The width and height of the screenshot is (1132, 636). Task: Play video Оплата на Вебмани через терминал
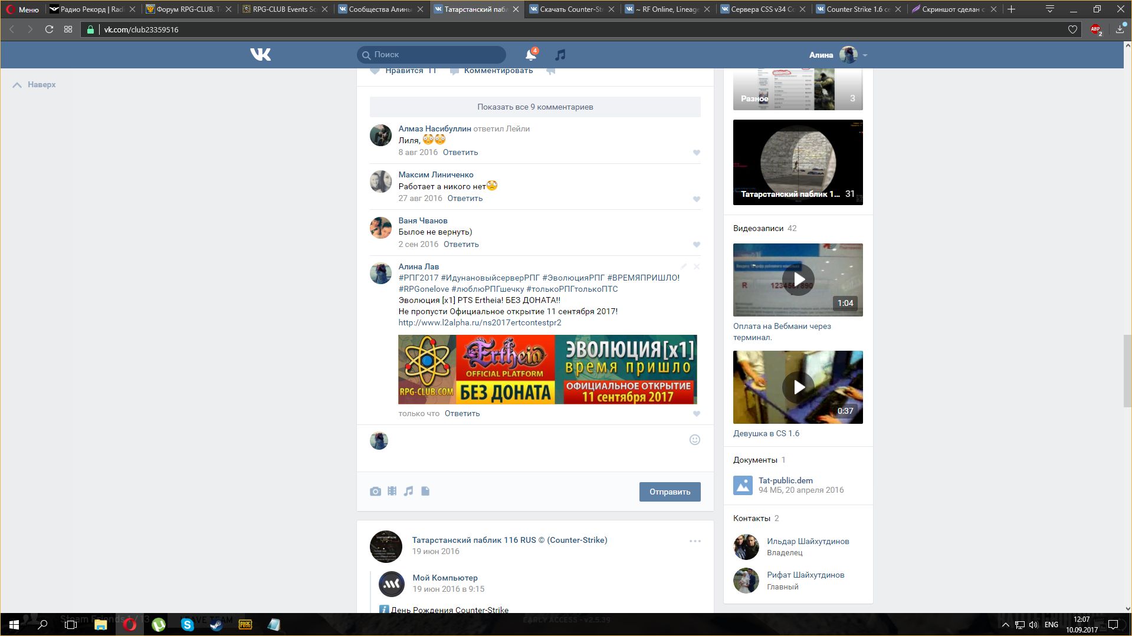[798, 279]
